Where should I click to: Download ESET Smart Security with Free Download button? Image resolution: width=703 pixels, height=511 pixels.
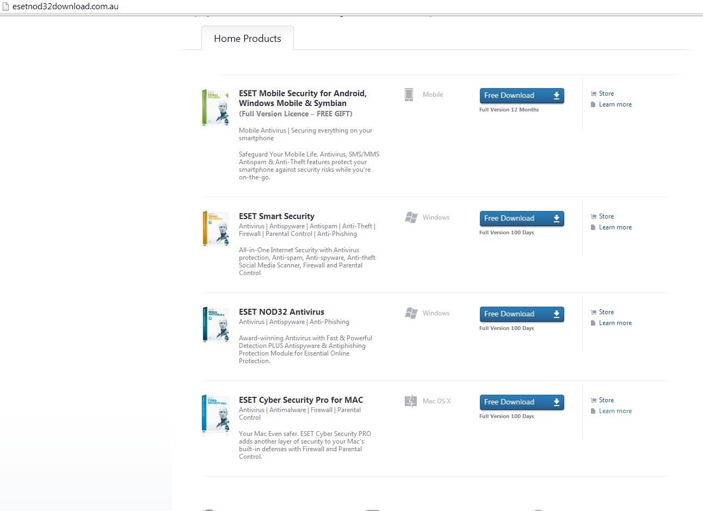coord(522,219)
